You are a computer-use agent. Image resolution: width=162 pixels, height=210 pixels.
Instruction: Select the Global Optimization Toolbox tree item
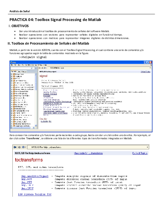point(23,124)
